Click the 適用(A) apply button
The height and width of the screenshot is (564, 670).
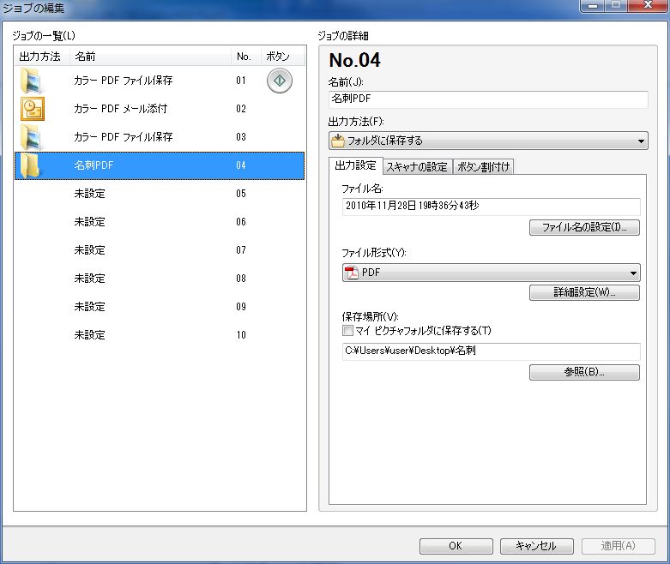point(618,546)
